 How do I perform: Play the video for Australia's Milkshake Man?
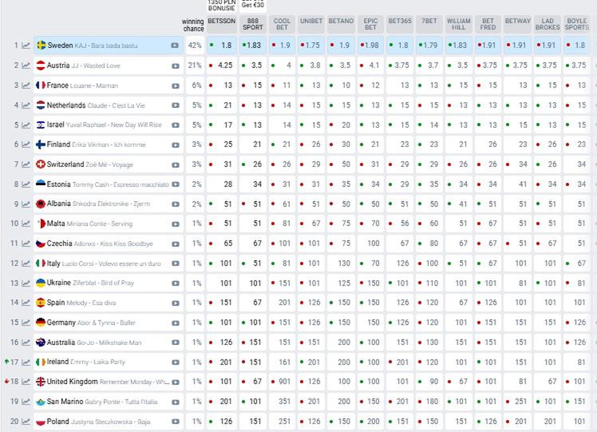coord(175,343)
